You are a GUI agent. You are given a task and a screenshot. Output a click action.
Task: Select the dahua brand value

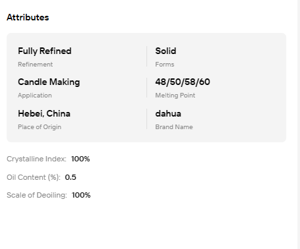(168, 113)
